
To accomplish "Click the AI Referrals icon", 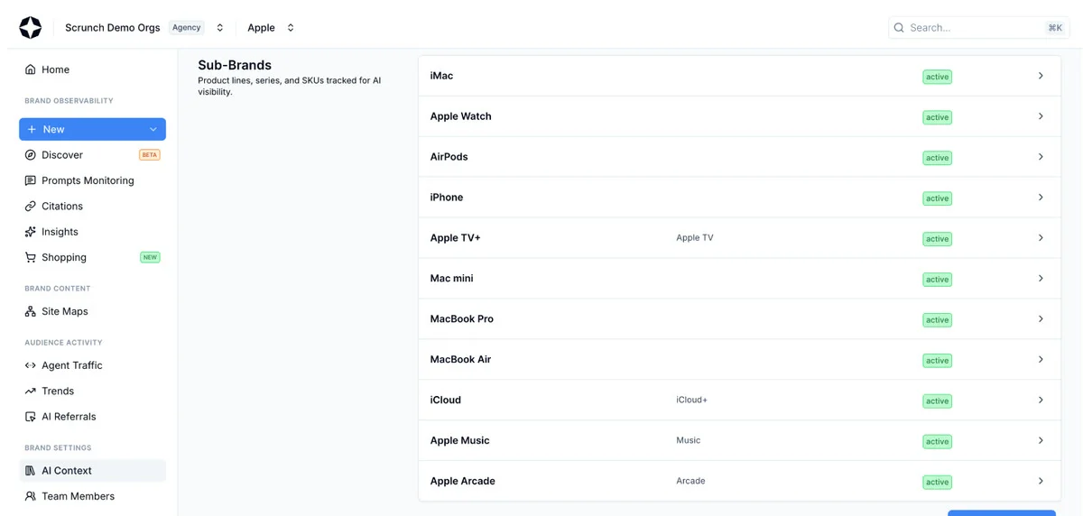I will pos(31,417).
